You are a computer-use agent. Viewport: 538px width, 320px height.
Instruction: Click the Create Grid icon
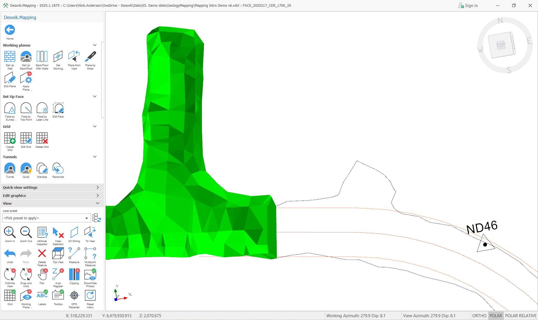10,142
